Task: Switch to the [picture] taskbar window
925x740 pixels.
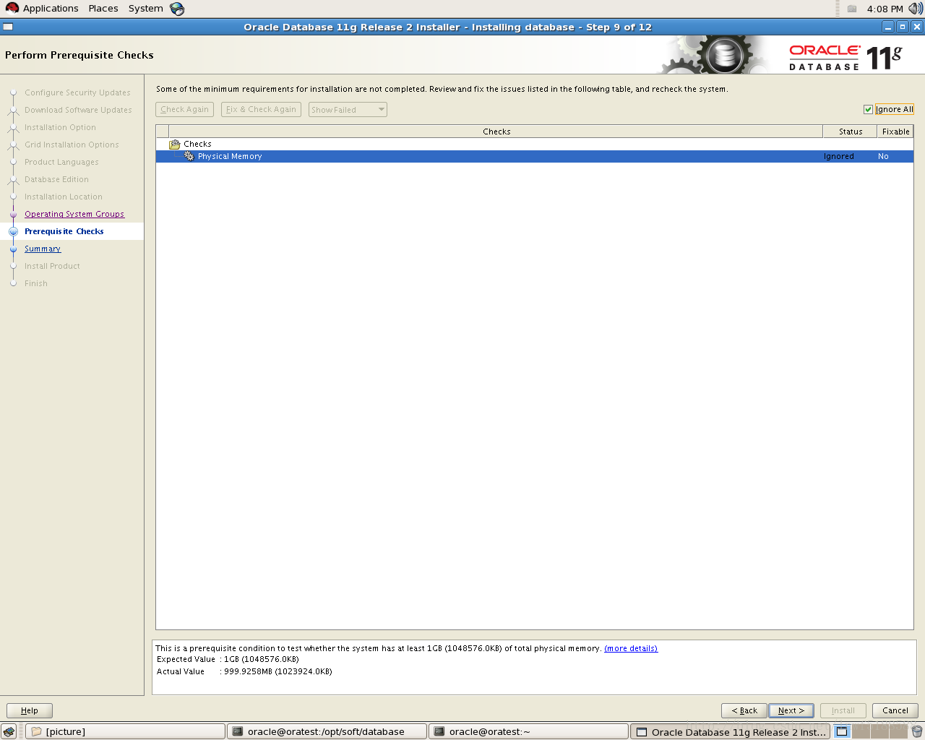Action: [x=125, y=731]
